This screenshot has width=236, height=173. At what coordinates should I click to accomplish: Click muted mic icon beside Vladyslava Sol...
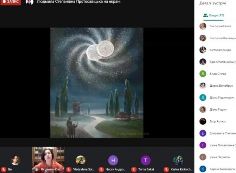[69, 170]
